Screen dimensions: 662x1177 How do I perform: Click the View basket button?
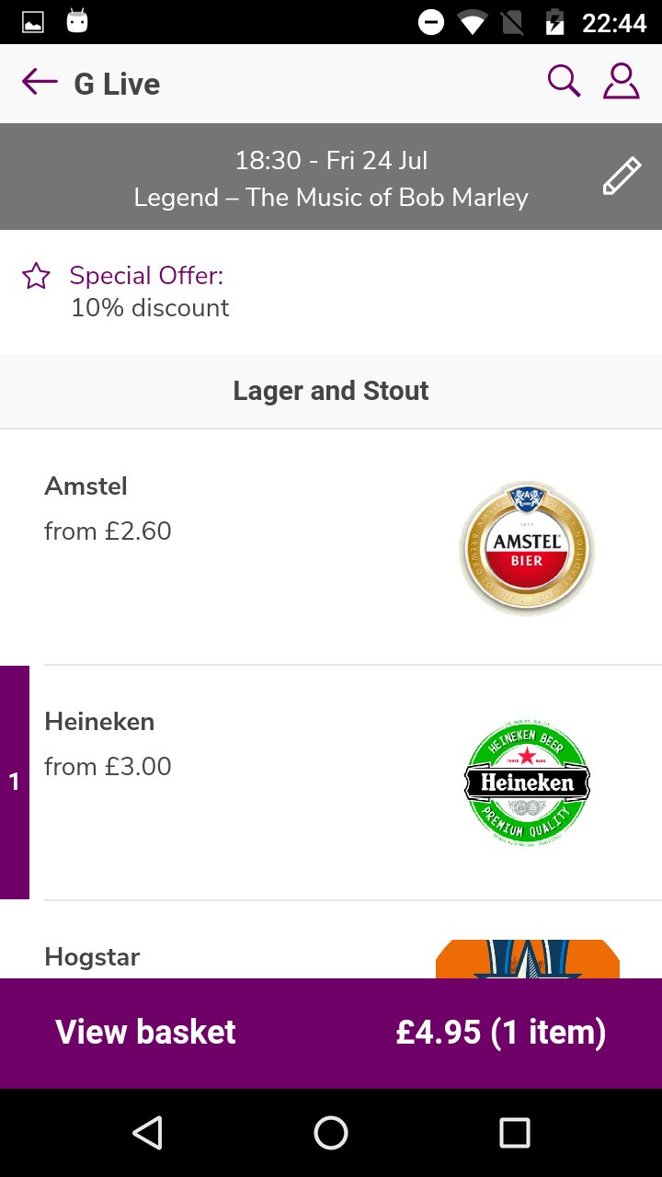[145, 1032]
